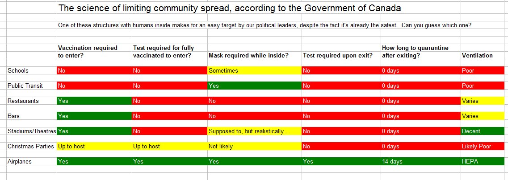Click the 'Not likely' mask cell

point(254,147)
